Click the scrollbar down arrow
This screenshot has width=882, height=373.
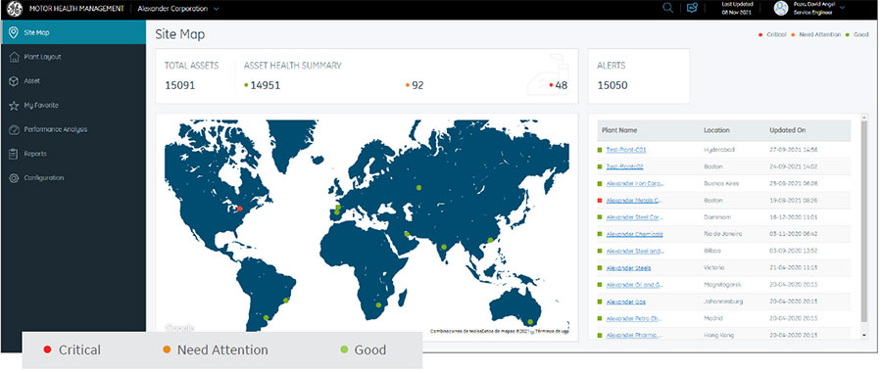(864, 335)
